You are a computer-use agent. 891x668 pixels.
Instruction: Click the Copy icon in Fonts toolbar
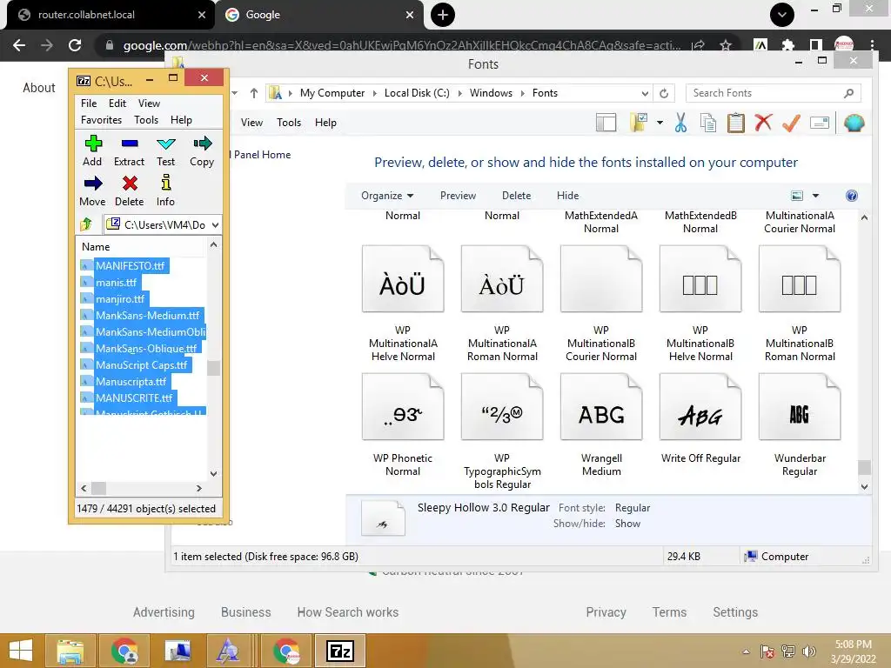pos(708,123)
